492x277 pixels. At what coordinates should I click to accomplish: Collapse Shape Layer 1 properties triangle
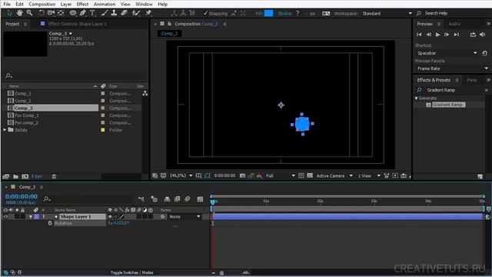click(31, 217)
